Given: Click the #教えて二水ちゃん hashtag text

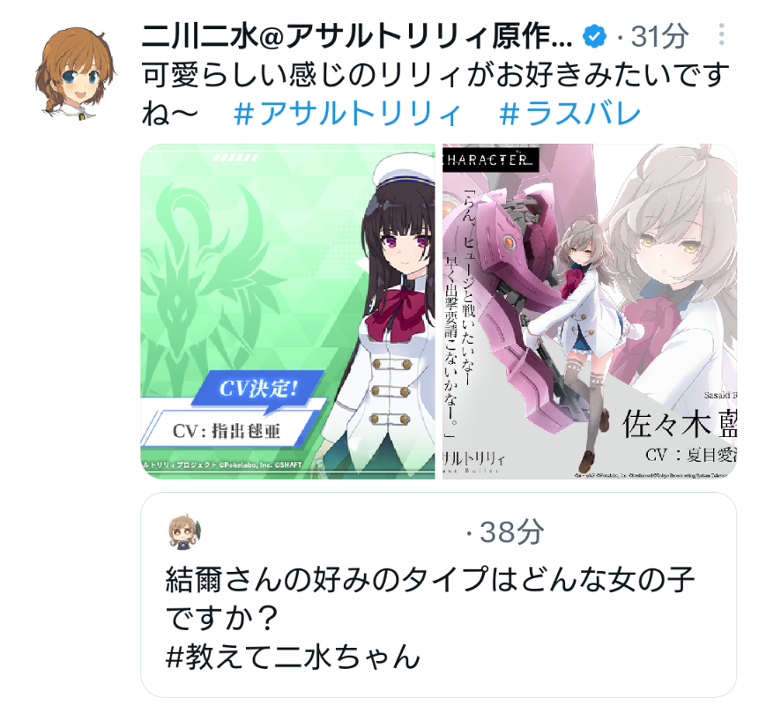Looking at the screenshot, I should [x=293, y=657].
